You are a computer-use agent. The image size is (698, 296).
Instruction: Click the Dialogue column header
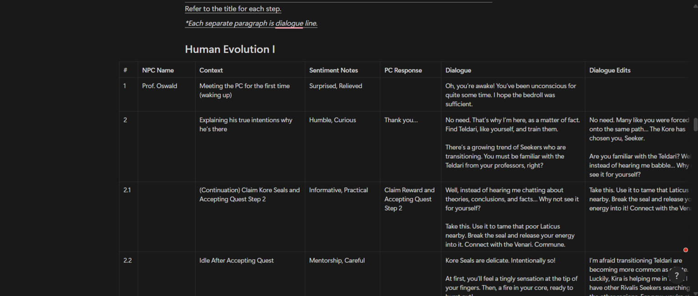pos(458,70)
